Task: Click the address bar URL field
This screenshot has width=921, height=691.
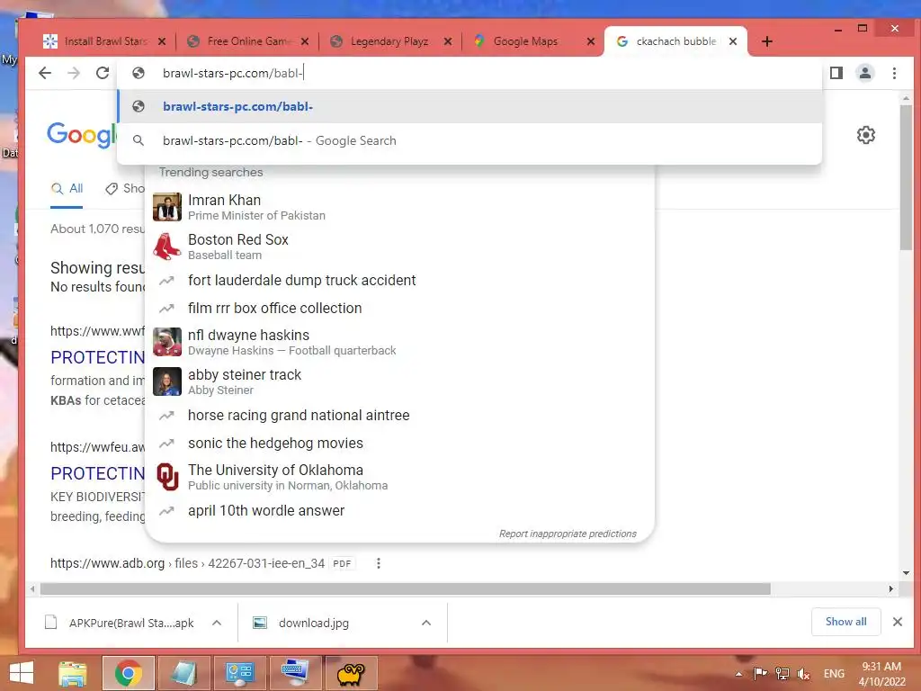Action: click(x=469, y=73)
